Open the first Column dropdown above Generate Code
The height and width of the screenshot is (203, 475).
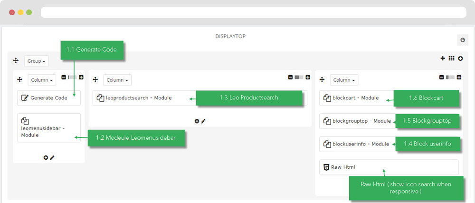(x=42, y=80)
